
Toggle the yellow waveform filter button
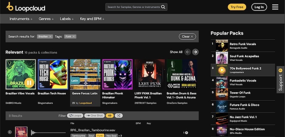[110, 116]
